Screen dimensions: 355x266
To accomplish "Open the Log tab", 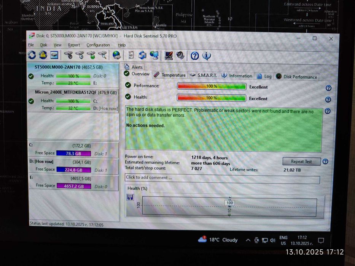I will (264, 76).
